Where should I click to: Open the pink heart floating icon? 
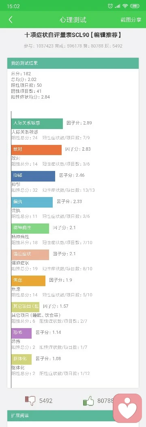tap(127, 408)
